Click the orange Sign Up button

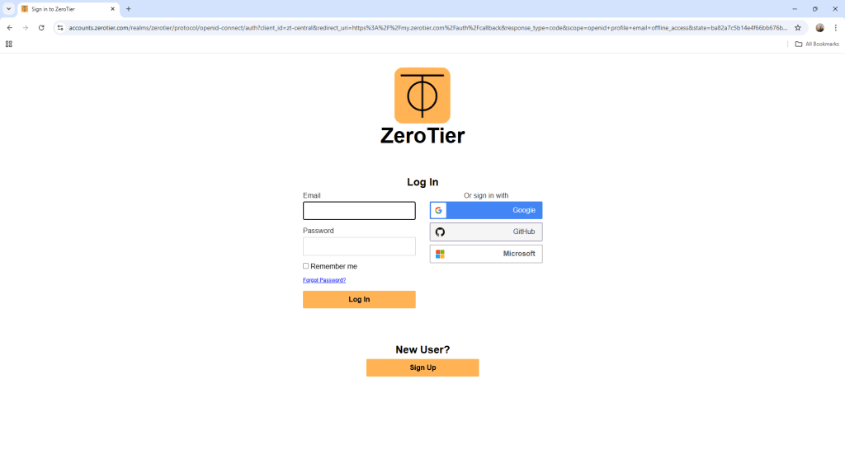pos(422,367)
